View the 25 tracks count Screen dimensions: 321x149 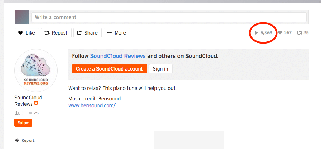coord(33,113)
